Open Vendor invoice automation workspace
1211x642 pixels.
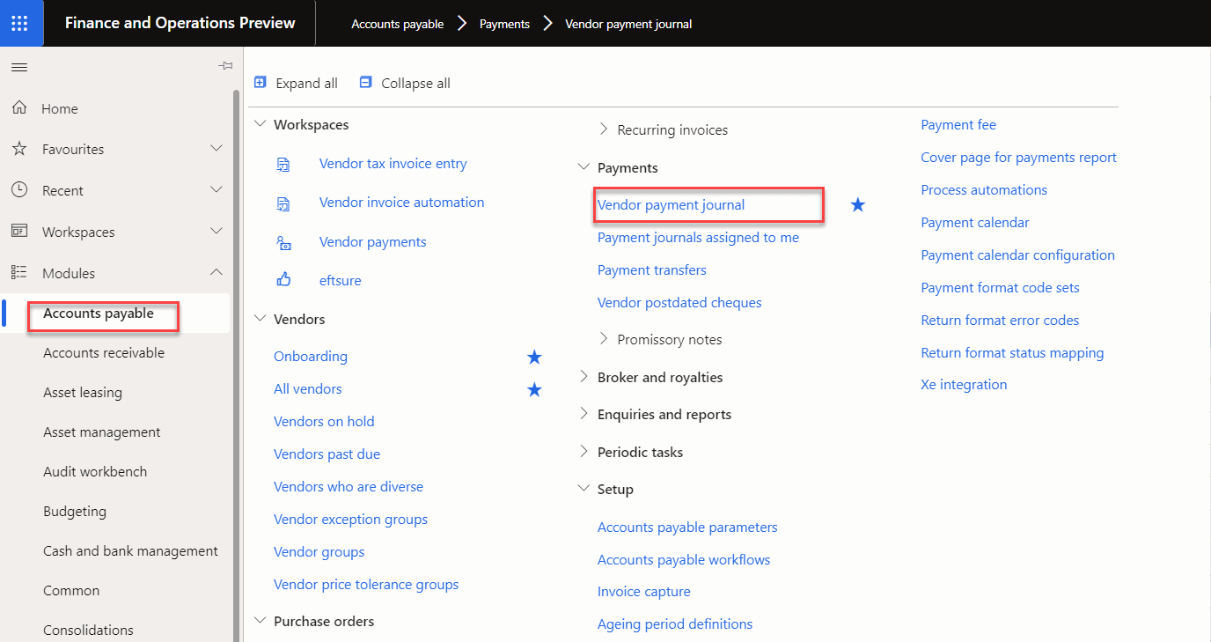pyautogui.click(x=402, y=203)
